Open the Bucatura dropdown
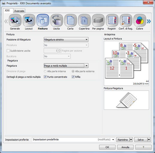Viewport: 155px width, 153px height. pos(57,56)
